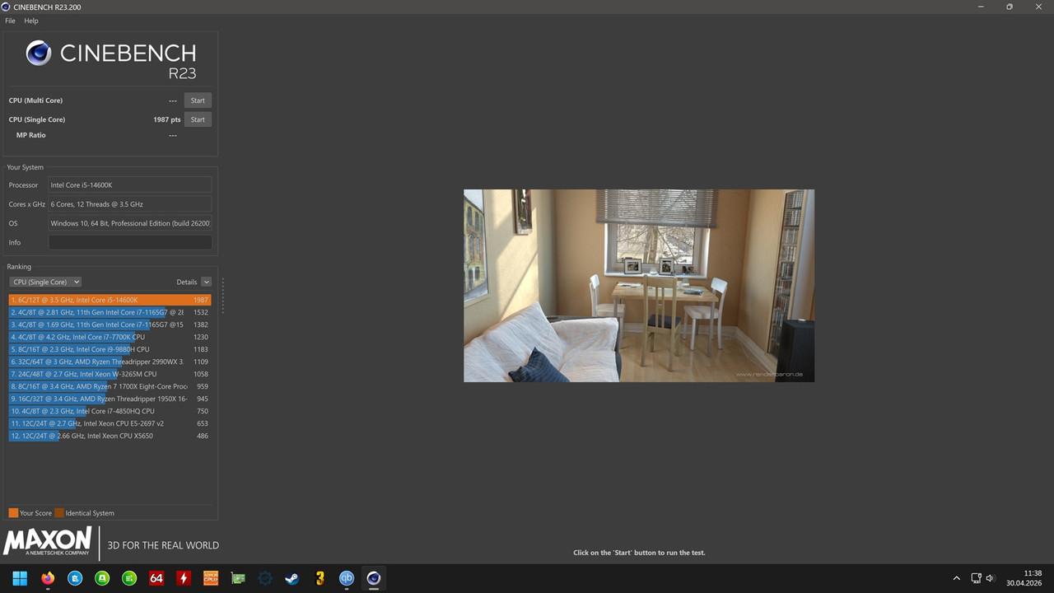Select ranking row 5 Intel Core i9-9880H
The image size is (1054, 593).
[110, 349]
